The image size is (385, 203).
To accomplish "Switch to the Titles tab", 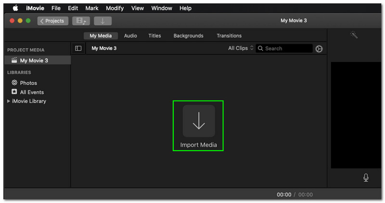I will [154, 36].
